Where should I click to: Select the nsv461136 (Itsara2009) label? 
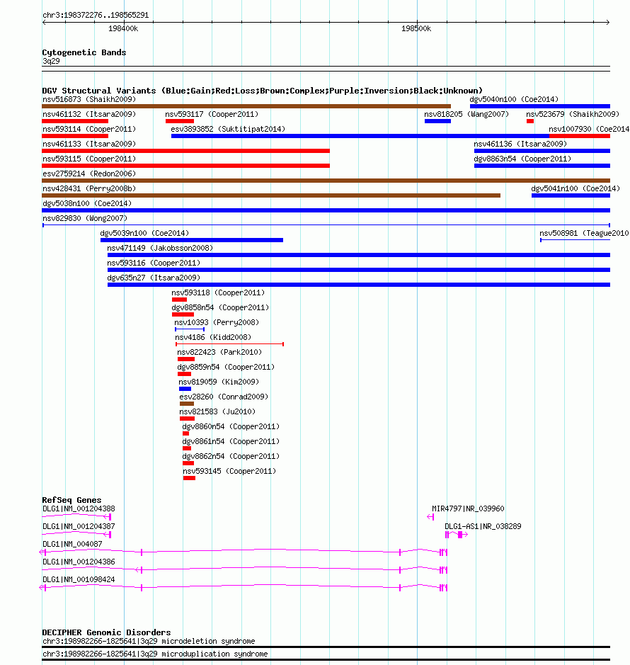click(520, 144)
